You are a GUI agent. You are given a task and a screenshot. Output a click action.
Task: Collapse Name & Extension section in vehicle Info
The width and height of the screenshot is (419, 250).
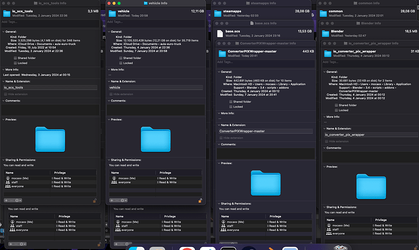click(x=109, y=81)
